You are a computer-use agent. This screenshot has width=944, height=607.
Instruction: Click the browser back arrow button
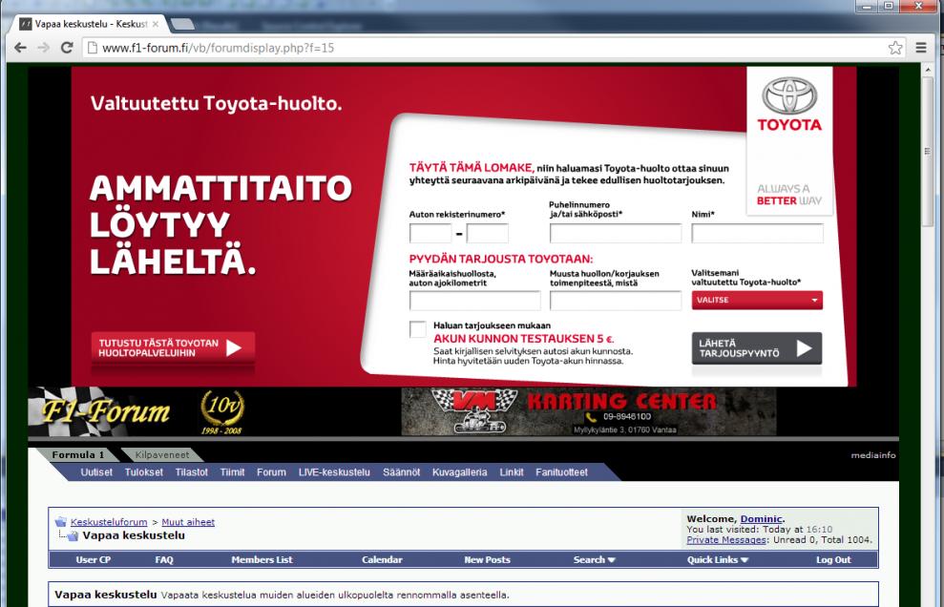tap(16, 47)
